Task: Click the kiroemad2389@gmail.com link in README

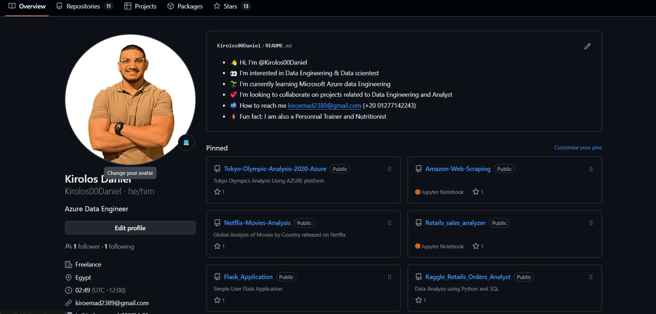Action: coord(324,105)
